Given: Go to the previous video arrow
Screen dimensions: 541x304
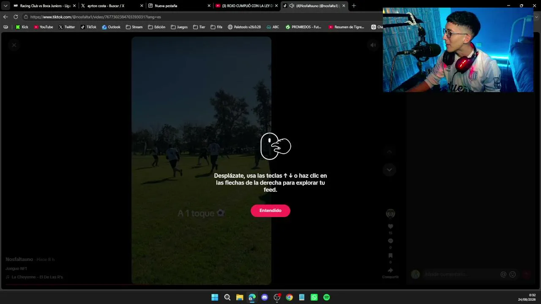Looking at the screenshot, I should (390, 152).
